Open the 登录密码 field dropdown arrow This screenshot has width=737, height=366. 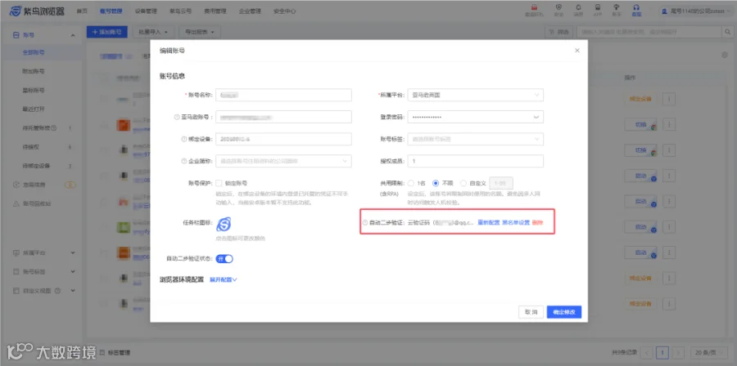tap(536, 117)
